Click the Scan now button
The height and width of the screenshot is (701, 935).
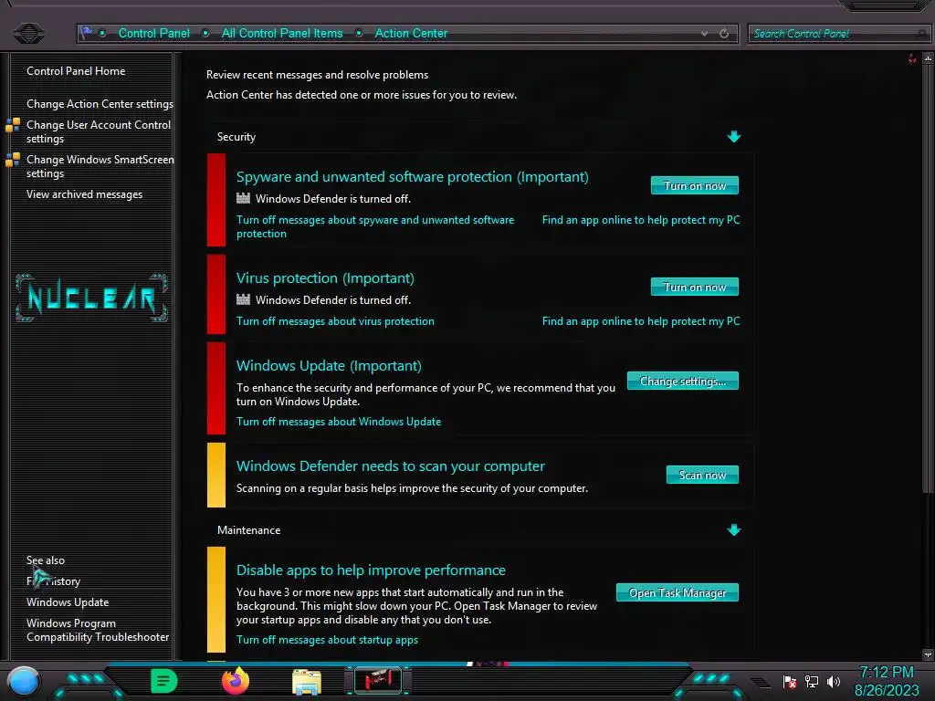point(702,475)
